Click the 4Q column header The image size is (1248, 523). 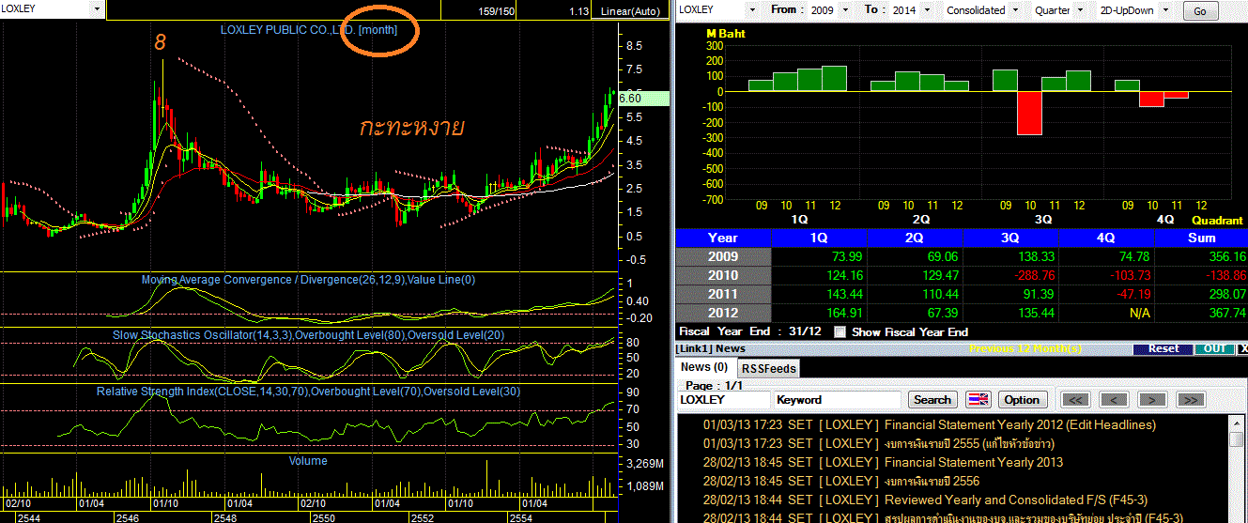pyautogui.click(x=1106, y=238)
